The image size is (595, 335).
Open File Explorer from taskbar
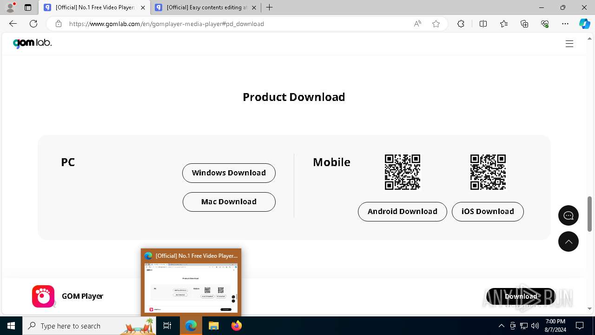point(213,326)
